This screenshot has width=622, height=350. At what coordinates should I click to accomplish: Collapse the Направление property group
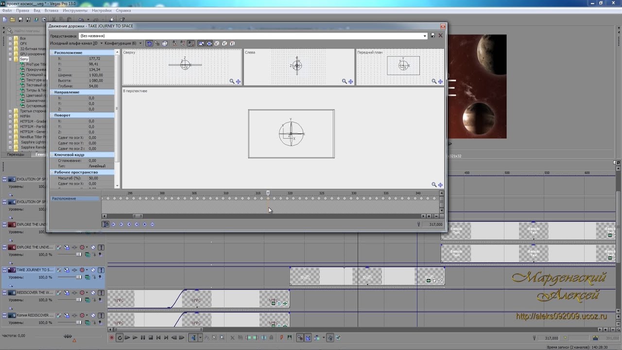pos(52,92)
